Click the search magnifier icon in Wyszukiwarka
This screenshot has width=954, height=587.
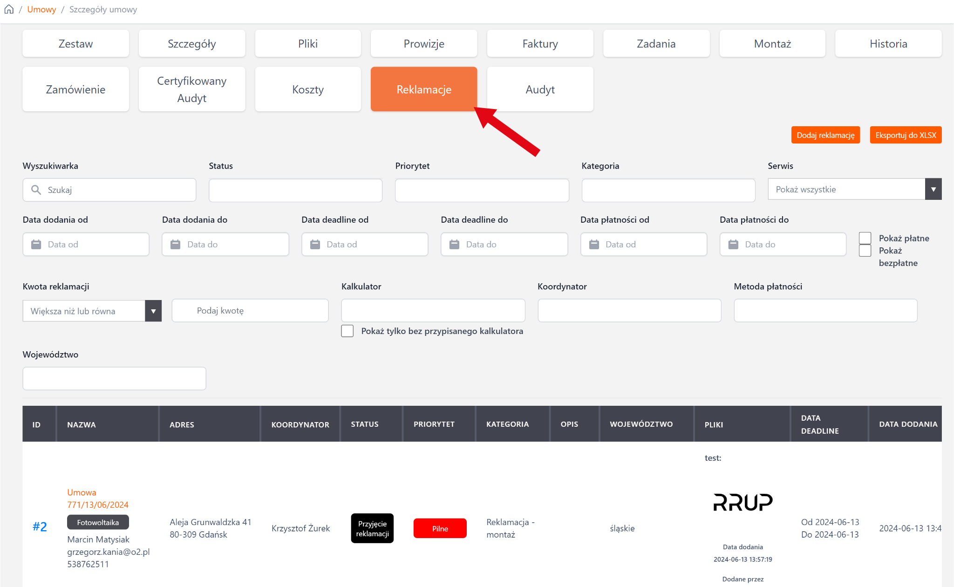(36, 190)
